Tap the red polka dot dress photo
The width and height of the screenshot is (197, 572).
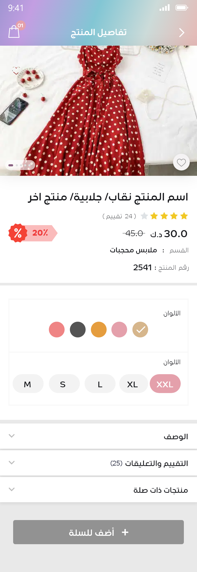coord(98,111)
